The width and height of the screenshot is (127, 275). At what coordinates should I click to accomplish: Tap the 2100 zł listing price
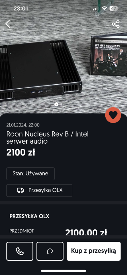pos(21,153)
